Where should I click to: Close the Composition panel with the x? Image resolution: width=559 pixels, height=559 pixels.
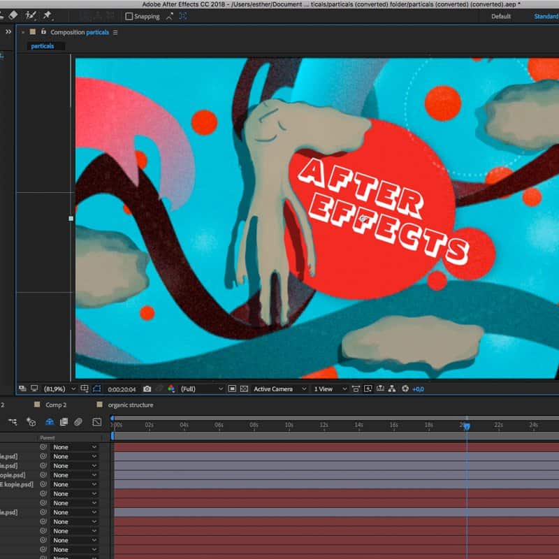tap(23, 32)
